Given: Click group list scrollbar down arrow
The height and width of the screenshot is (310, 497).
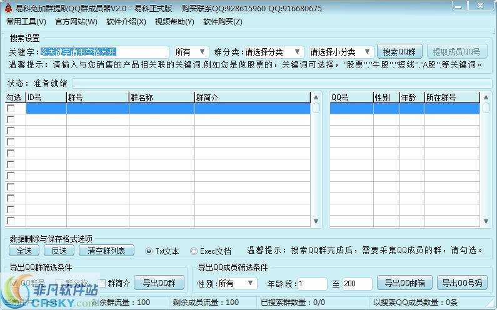Looking at the screenshot, I should 316,222.
